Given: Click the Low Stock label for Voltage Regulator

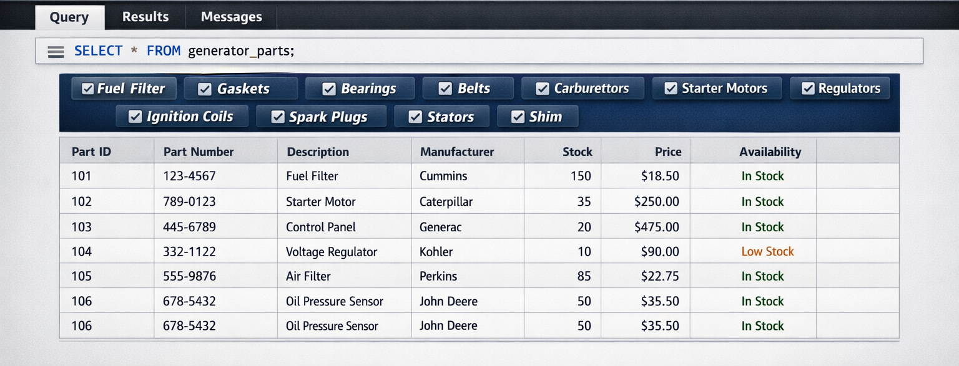Looking at the screenshot, I should (767, 251).
